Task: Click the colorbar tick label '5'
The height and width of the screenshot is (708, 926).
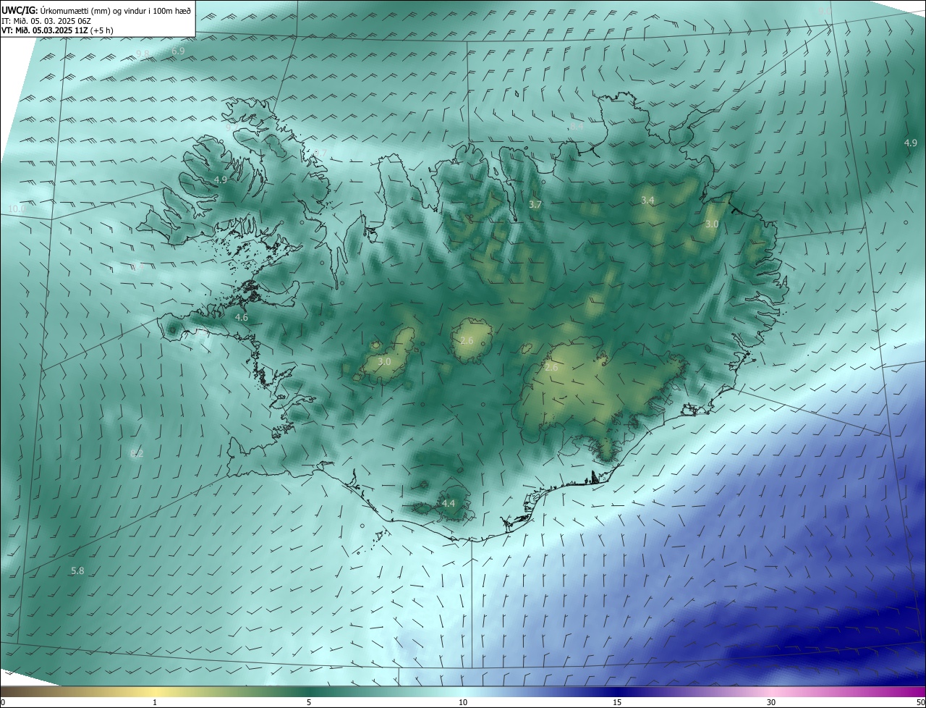Action: [x=309, y=702]
